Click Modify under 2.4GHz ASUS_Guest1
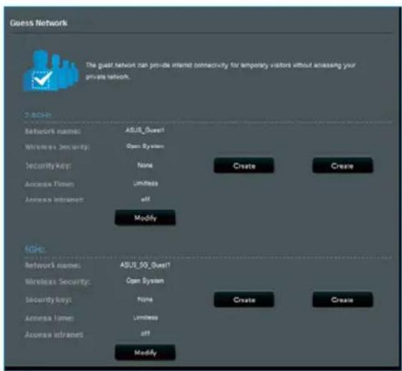 [145, 218]
